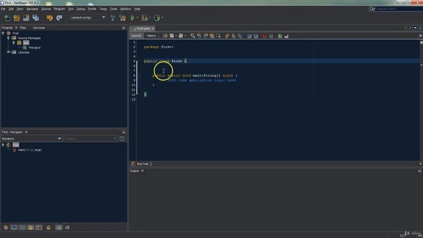This screenshot has height=238, width=423.
Task: Select First.java in the Projects tree
Action: pos(34,48)
